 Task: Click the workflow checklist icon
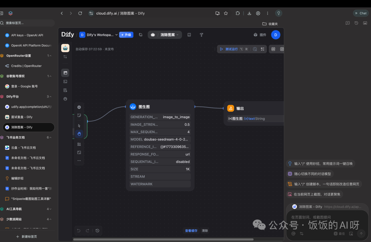click(262, 49)
